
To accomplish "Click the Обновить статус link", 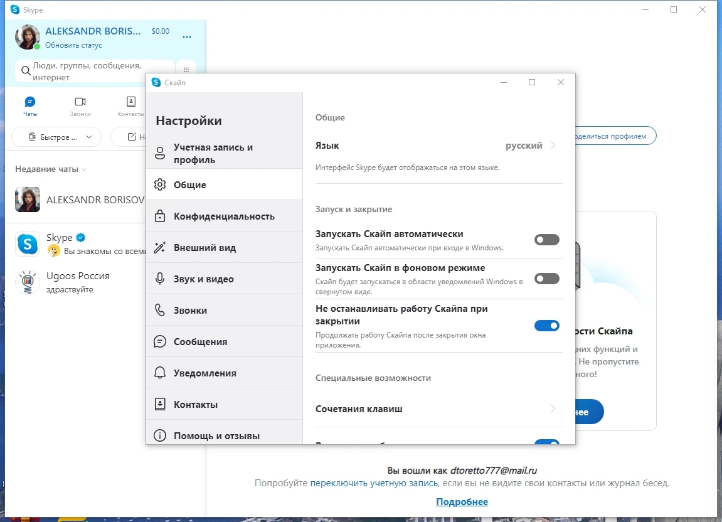I will click(73, 45).
